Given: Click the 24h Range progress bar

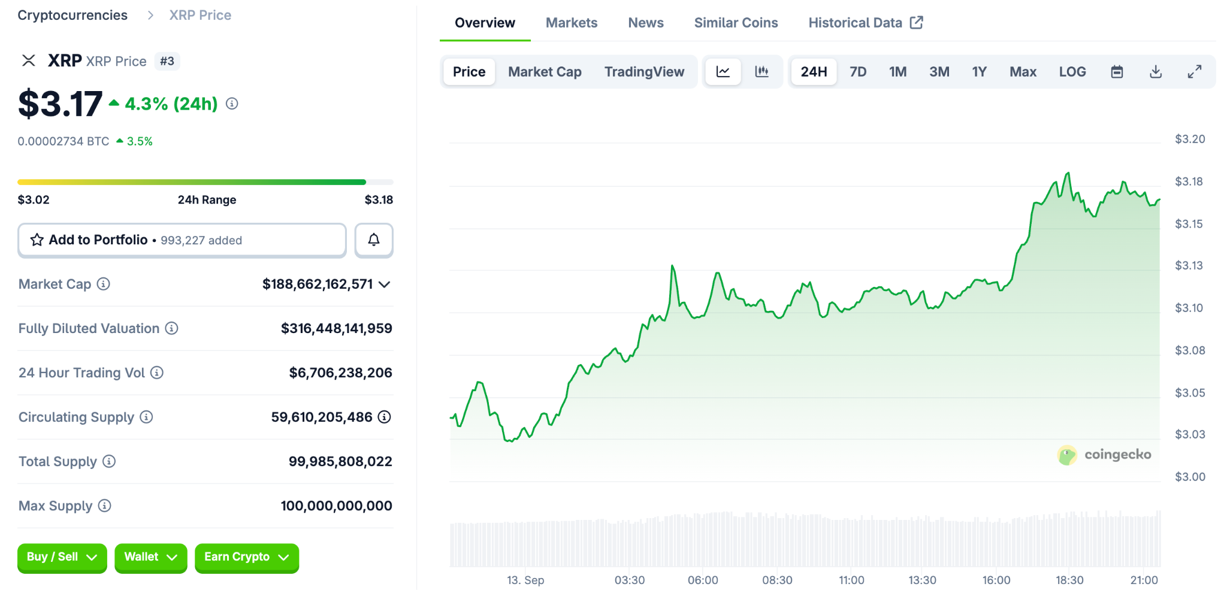Looking at the screenshot, I should click(205, 182).
